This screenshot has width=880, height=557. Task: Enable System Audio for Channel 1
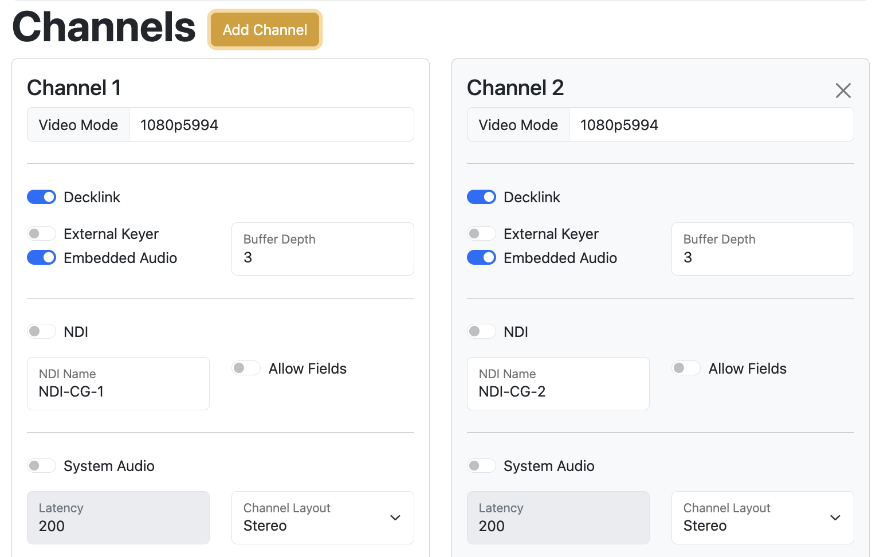(x=42, y=466)
